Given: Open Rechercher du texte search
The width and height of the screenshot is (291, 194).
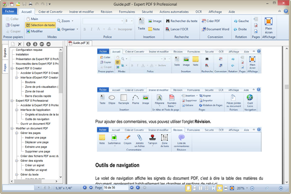Looking at the screenshot, I should pyautogui.click(x=182, y=21).
